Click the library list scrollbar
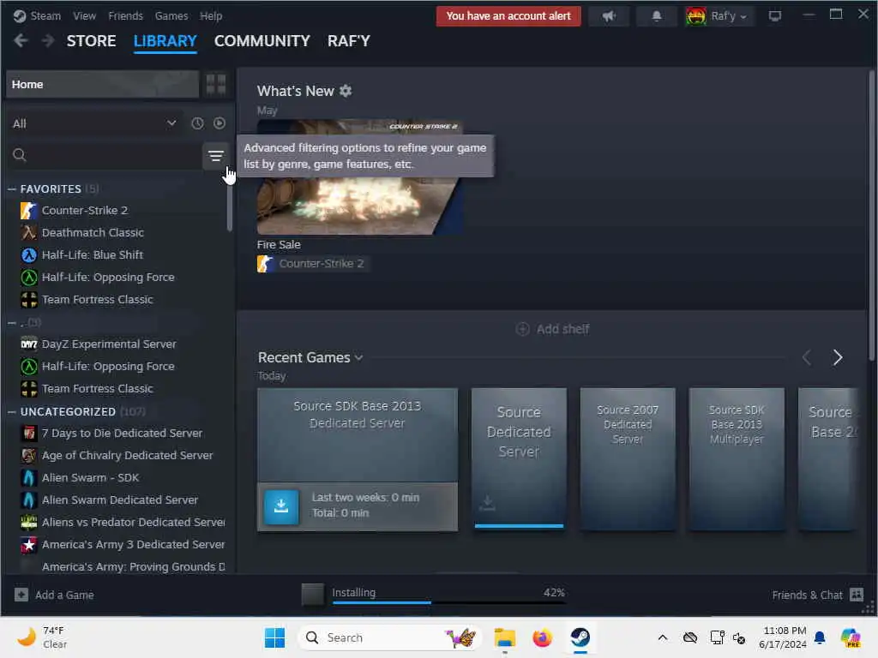This screenshot has width=878, height=658. point(229,206)
